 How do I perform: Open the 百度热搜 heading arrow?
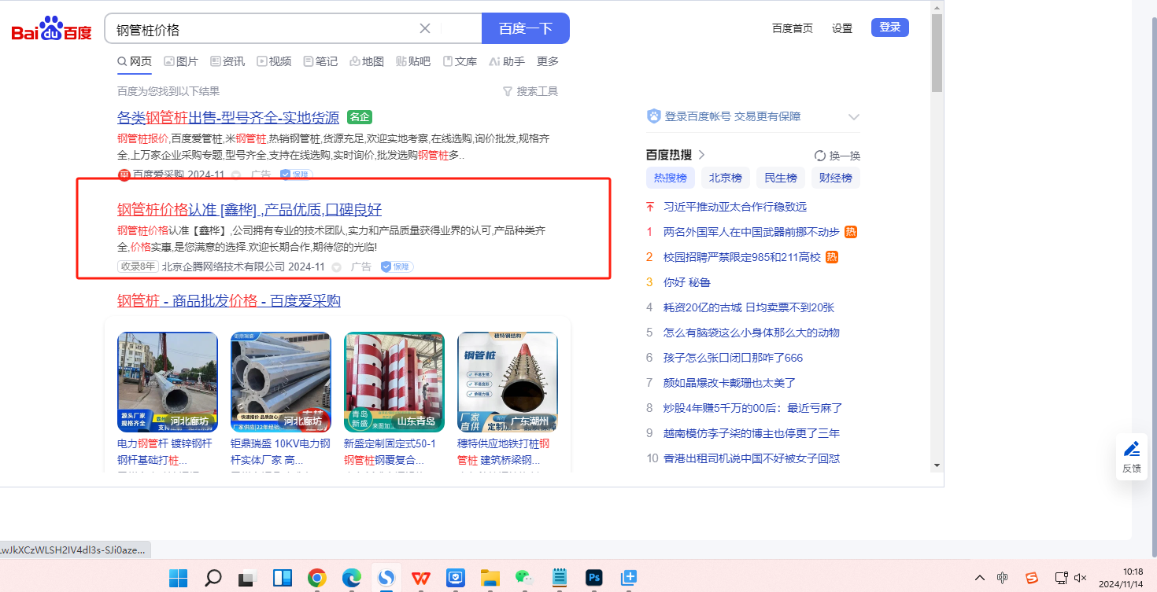tap(702, 155)
